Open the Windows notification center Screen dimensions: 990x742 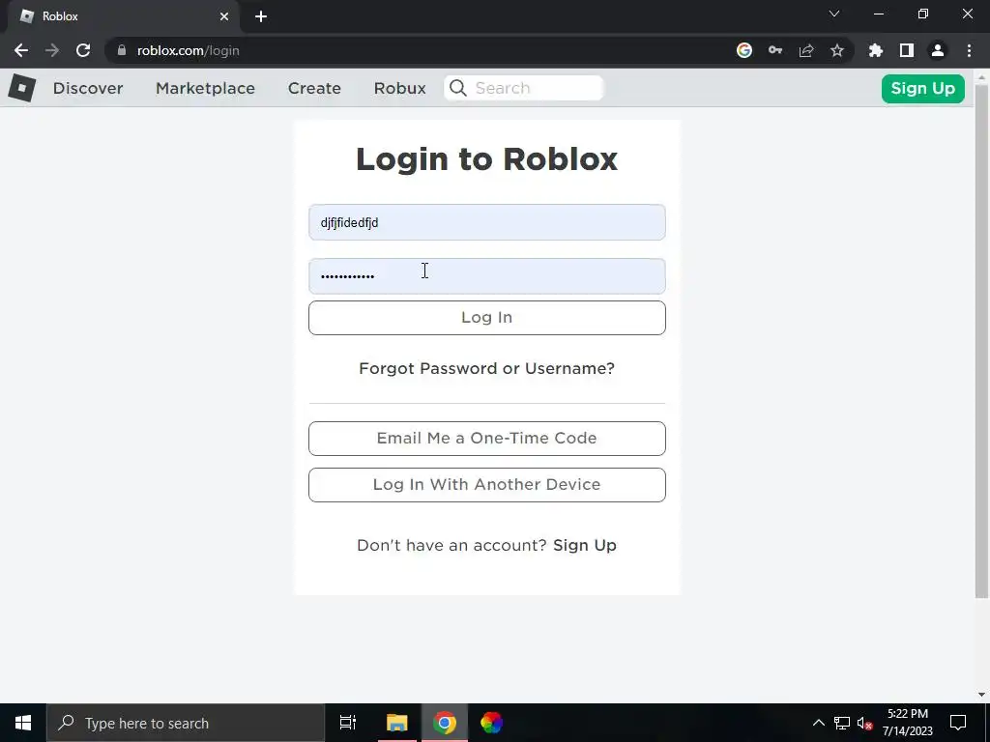[958, 723]
